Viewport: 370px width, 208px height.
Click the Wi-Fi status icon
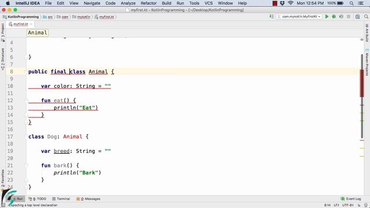click(x=290, y=3)
